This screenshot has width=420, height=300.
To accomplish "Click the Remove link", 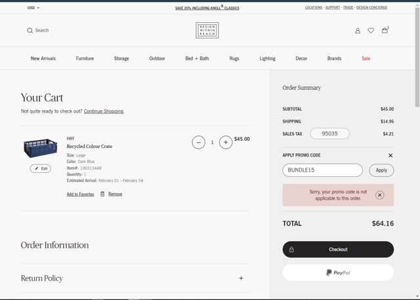I will (x=115, y=194).
